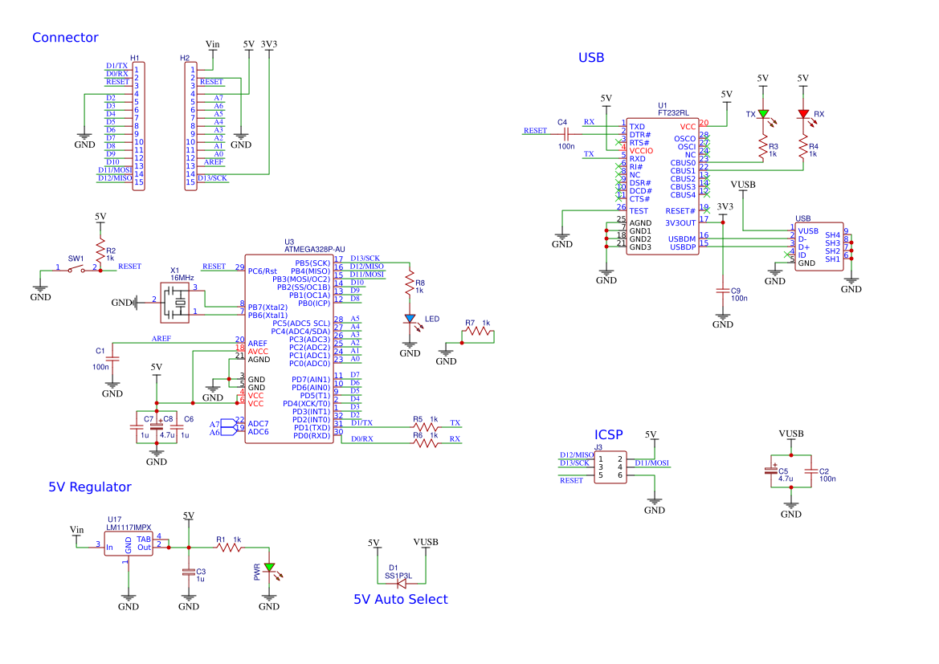
Task: Select polarized capacitor C5 4.7u
Action: 771,471
